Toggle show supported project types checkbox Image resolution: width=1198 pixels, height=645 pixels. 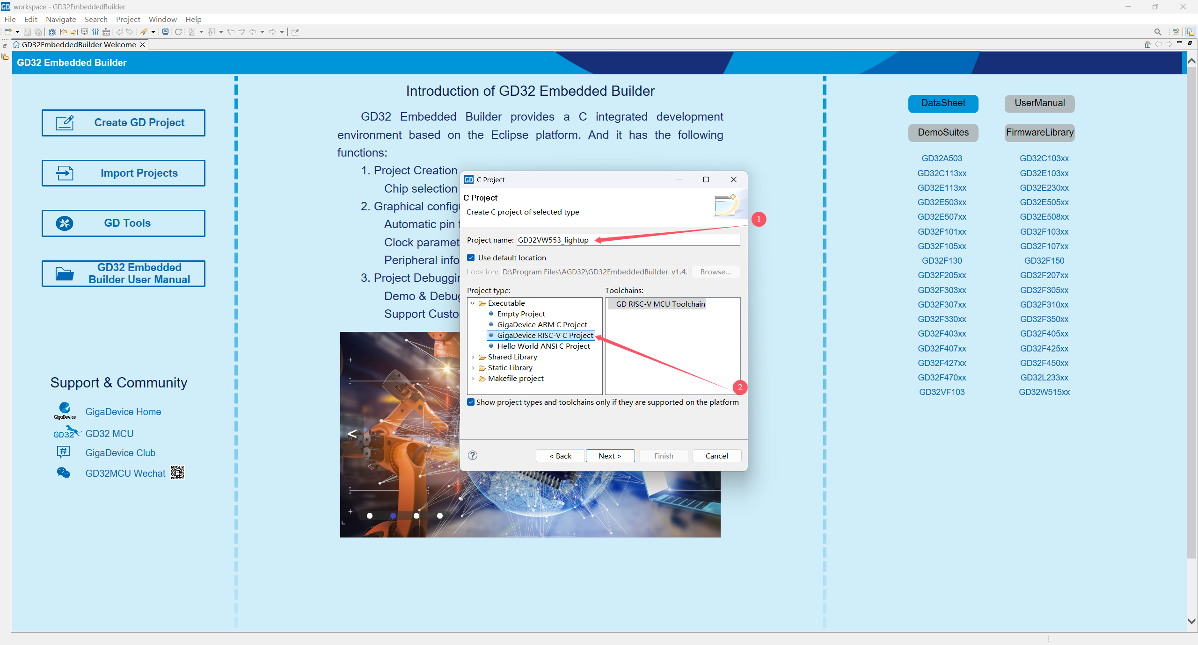coord(471,402)
